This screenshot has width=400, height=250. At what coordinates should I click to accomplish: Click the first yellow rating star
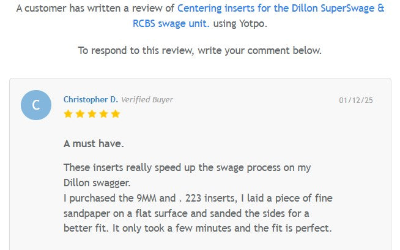(x=68, y=113)
